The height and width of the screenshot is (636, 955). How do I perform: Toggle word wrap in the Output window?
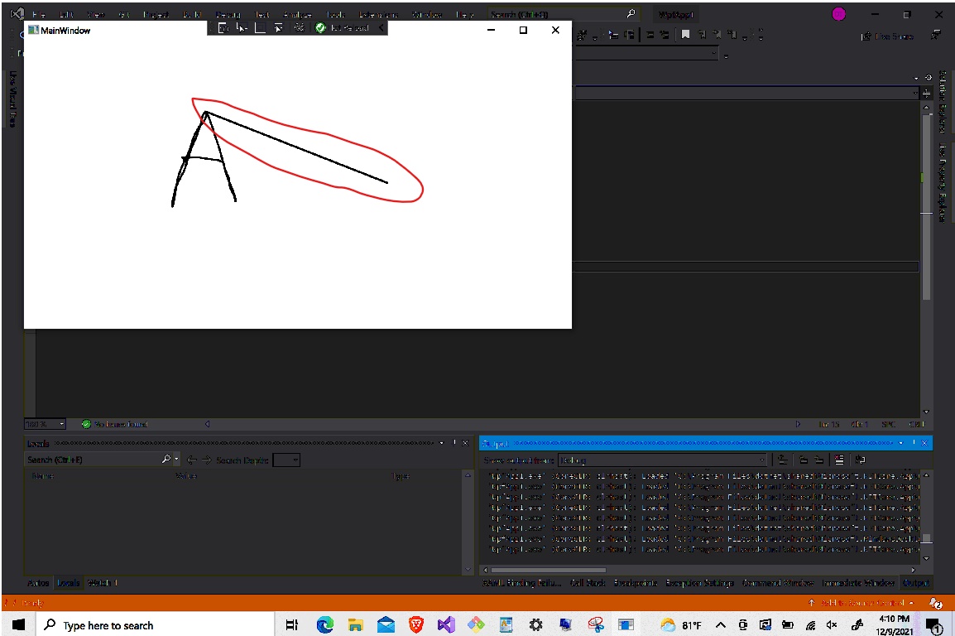pyautogui.click(x=860, y=460)
